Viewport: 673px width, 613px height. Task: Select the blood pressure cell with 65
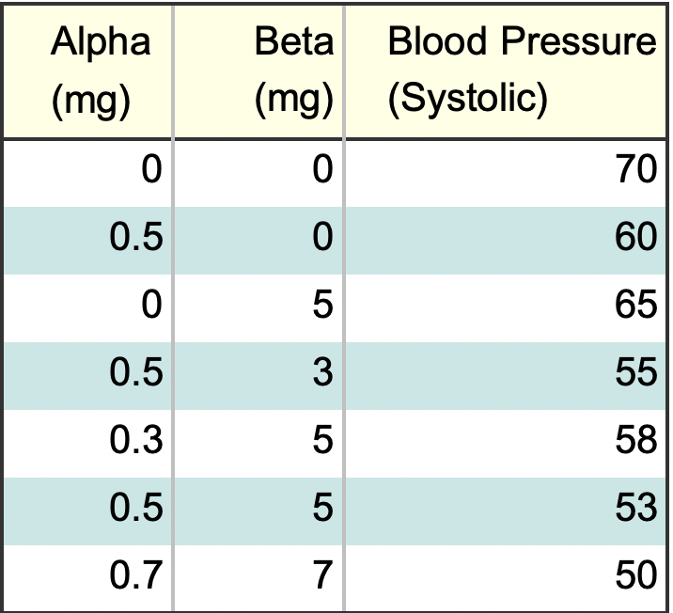click(x=632, y=306)
